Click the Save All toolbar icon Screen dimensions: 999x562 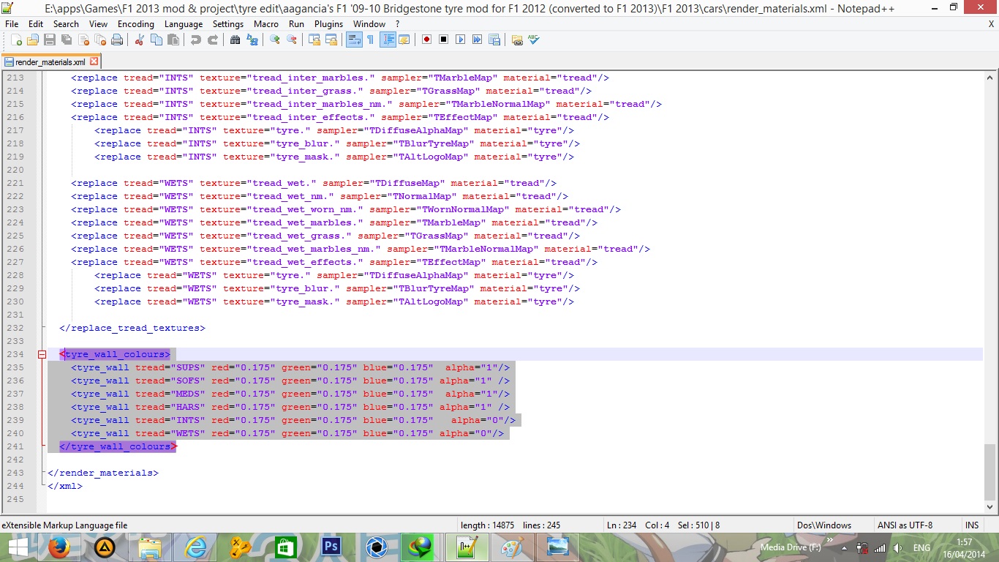tap(67, 40)
